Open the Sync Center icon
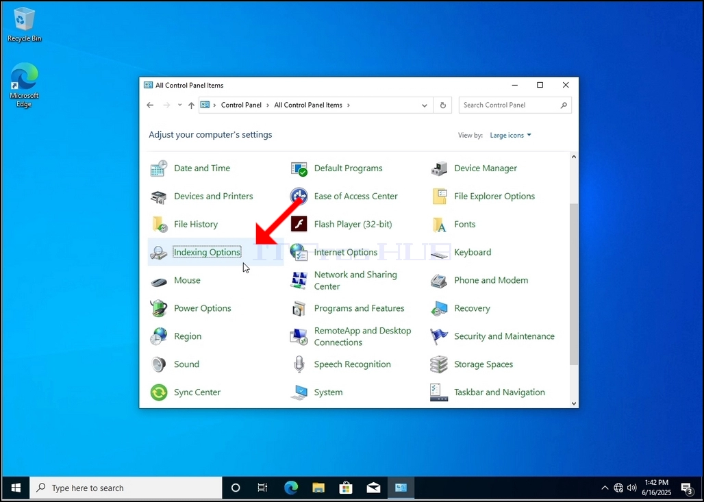 pos(159,392)
